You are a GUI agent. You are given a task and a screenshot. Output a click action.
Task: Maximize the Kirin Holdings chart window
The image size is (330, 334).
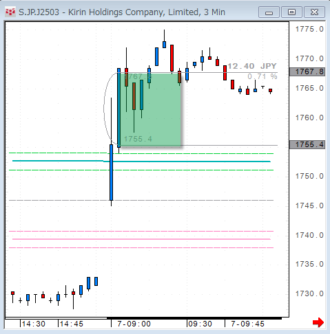point(291,12)
